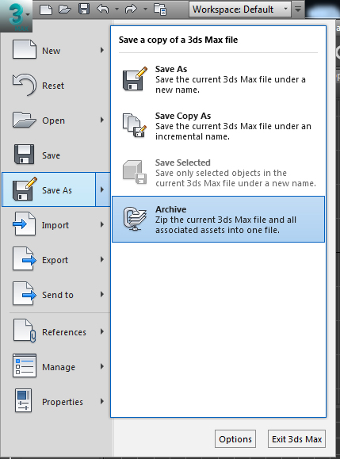Choose the Save Selected option

(x=219, y=173)
